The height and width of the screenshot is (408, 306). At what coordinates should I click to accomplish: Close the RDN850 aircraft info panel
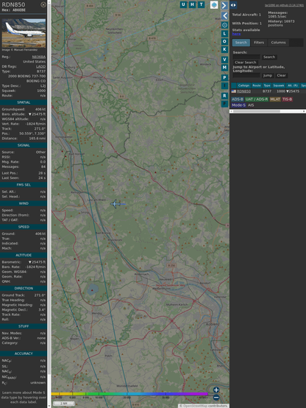[x=43, y=4]
